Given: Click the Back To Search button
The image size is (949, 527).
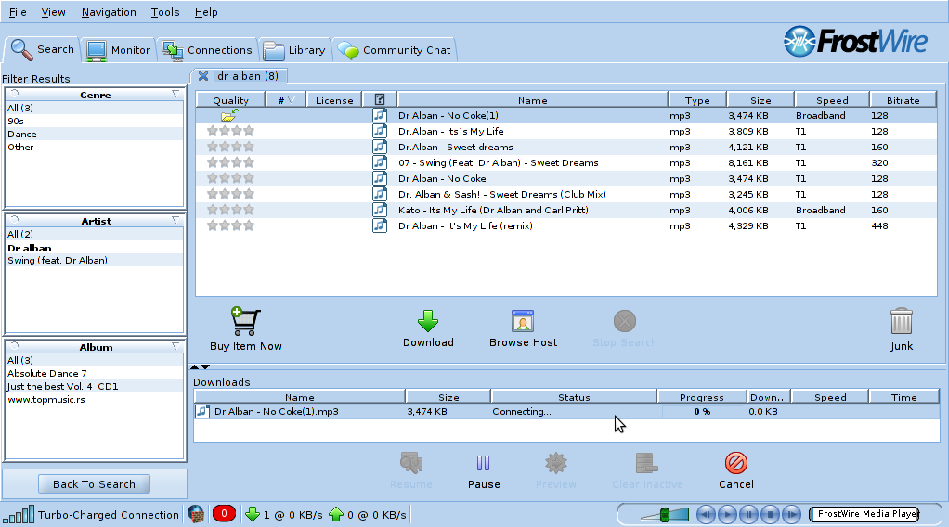Looking at the screenshot, I should [94, 484].
